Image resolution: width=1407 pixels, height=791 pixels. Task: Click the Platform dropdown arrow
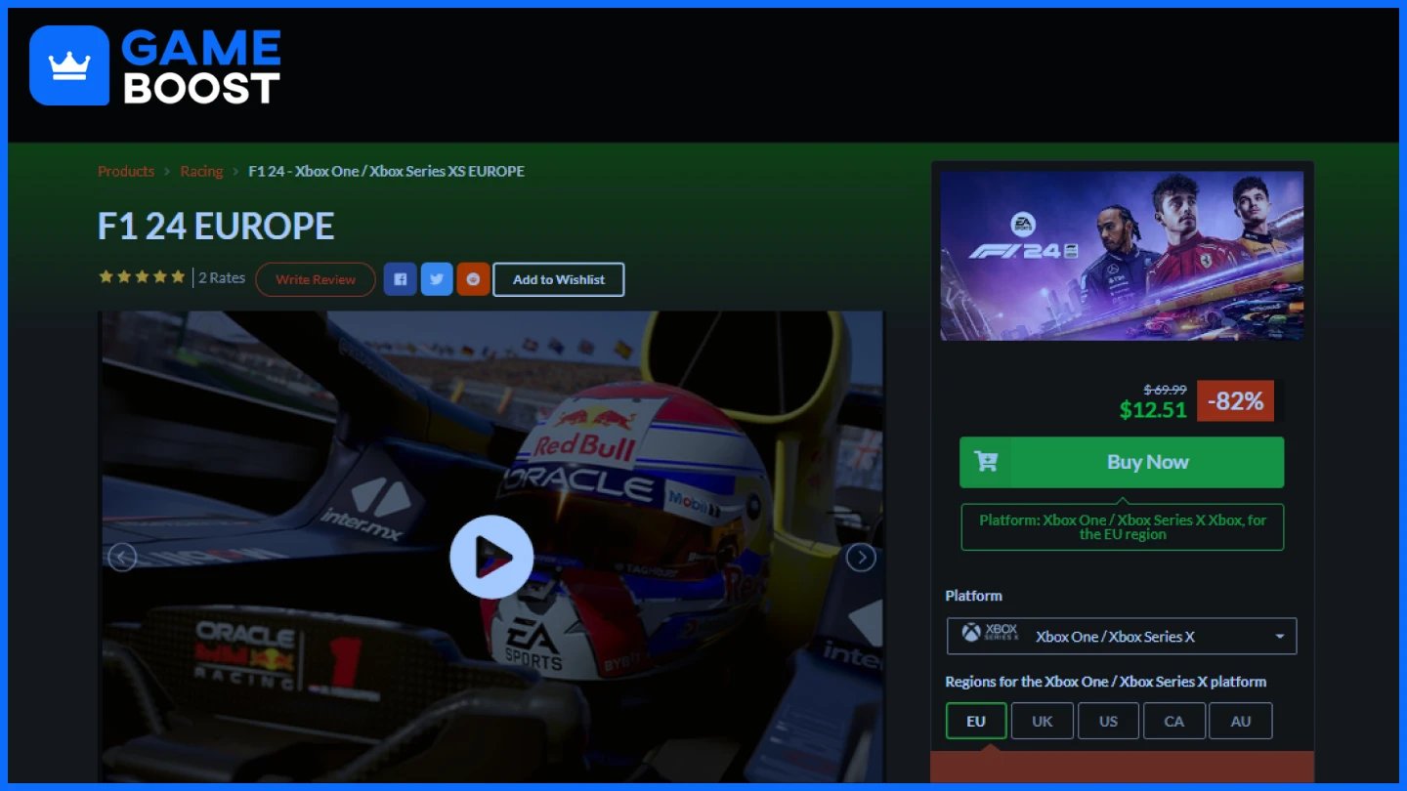(1280, 637)
